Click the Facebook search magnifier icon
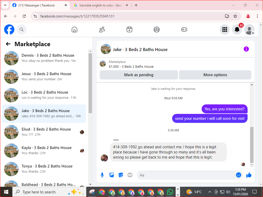 [22, 29]
